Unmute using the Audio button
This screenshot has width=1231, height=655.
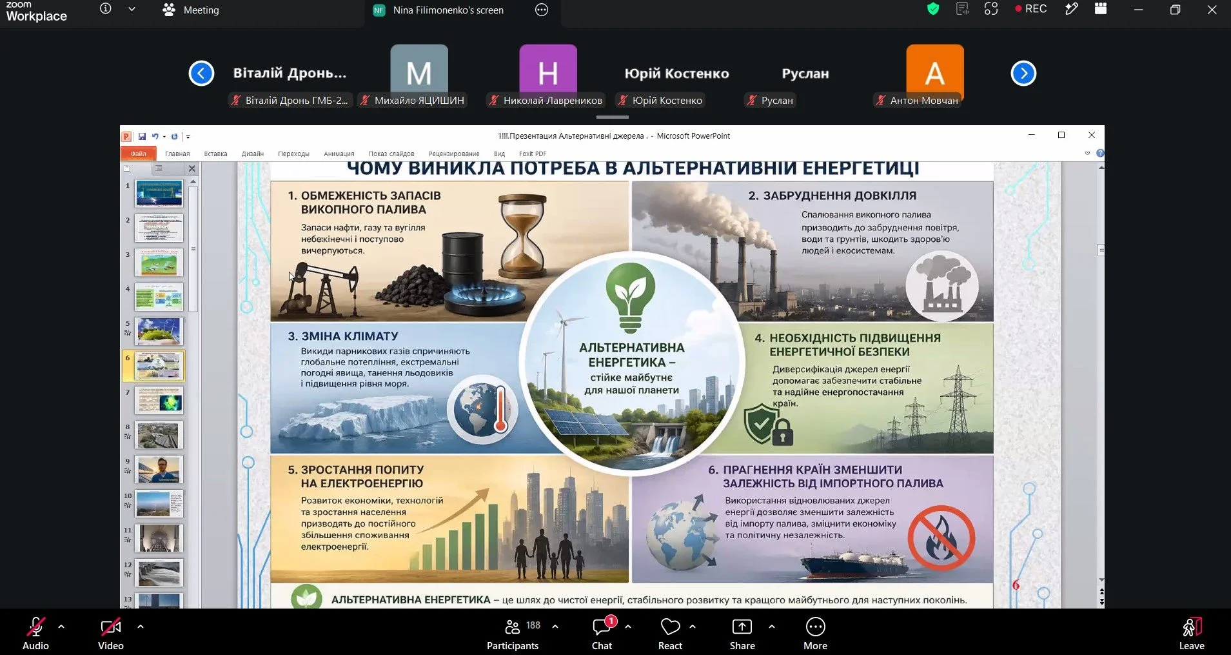point(35,633)
